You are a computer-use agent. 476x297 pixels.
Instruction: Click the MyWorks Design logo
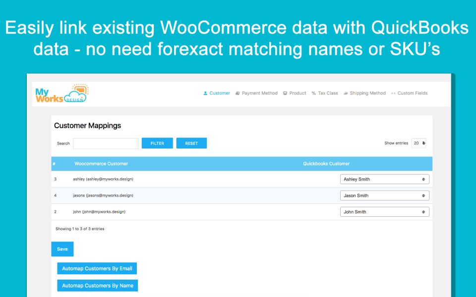click(x=60, y=93)
